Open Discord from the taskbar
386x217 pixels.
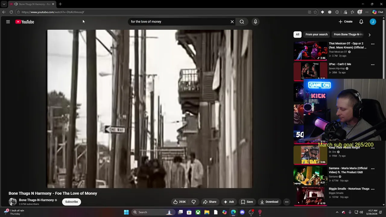click(x=242, y=212)
